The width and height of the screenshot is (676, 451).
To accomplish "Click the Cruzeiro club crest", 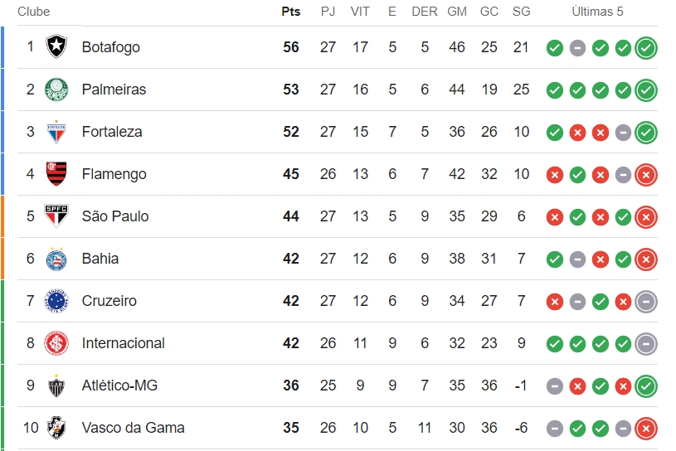I will pos(56,301).
